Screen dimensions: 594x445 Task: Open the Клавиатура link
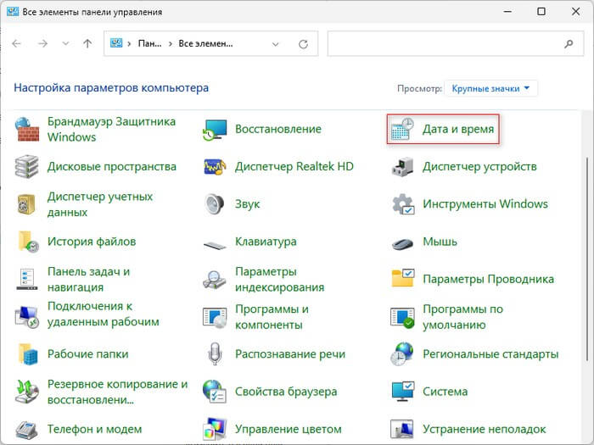266,242
